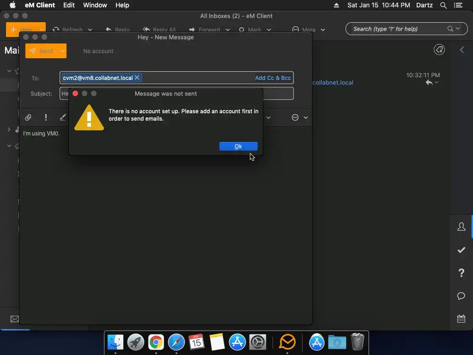This screenshot has height=355, width=473.
Task: Click the tag icon in message pane
Action: [x=439, y=49]
